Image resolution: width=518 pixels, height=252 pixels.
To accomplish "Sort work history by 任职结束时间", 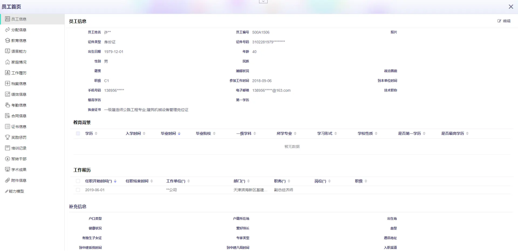I will [x=152, y=181].
